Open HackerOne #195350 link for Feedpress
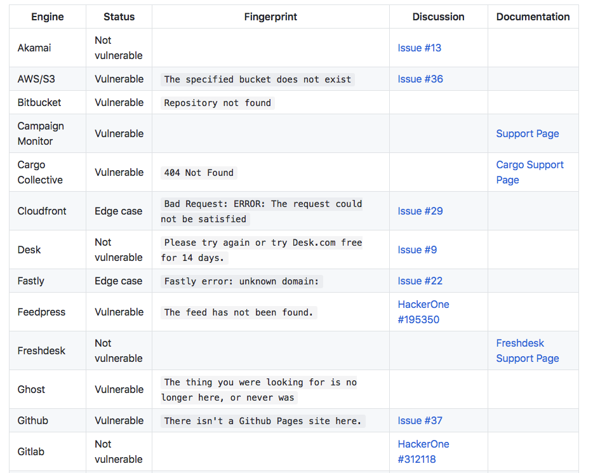This screenshot has height=473, width=600. pos(423,312)
